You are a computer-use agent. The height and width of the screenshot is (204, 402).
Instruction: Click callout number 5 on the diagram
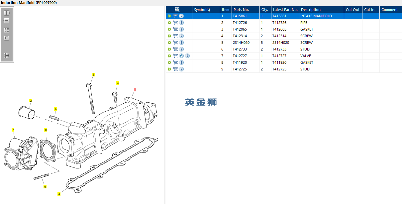(94, 75)
